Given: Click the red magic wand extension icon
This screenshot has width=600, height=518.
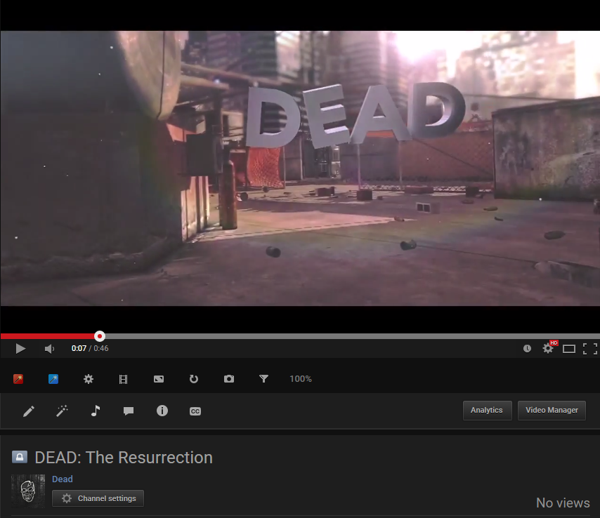Looking at the screenshot, I should 18,379.
